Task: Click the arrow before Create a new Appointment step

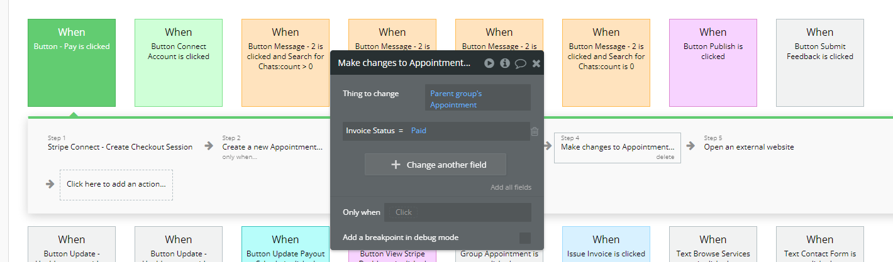Action: point(207,146)
